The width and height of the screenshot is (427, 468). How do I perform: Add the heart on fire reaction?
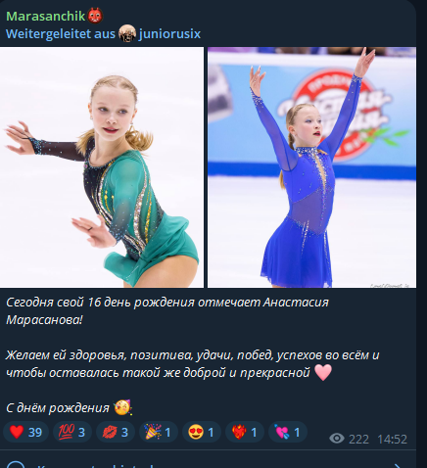[x=245, y=432]
